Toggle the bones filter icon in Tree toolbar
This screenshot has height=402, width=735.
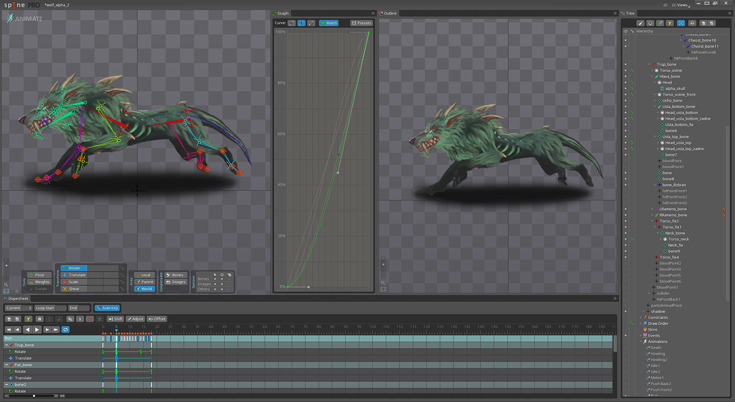pyautogui.click(x=640, y=23)
